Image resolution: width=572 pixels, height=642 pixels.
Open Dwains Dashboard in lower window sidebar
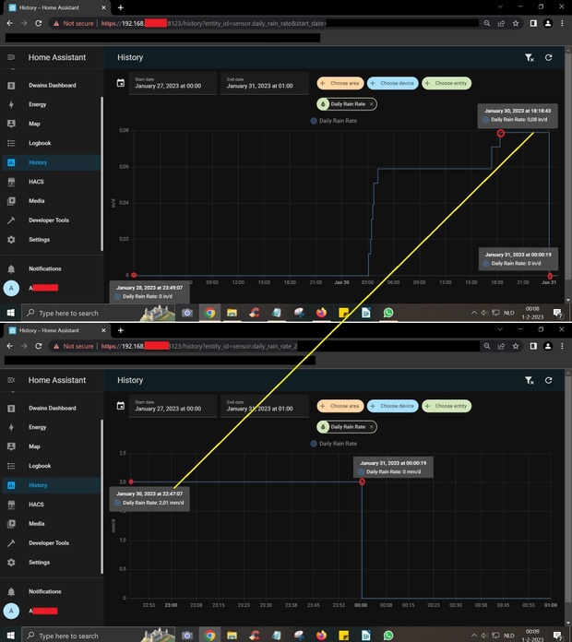[x=52, y=408]
